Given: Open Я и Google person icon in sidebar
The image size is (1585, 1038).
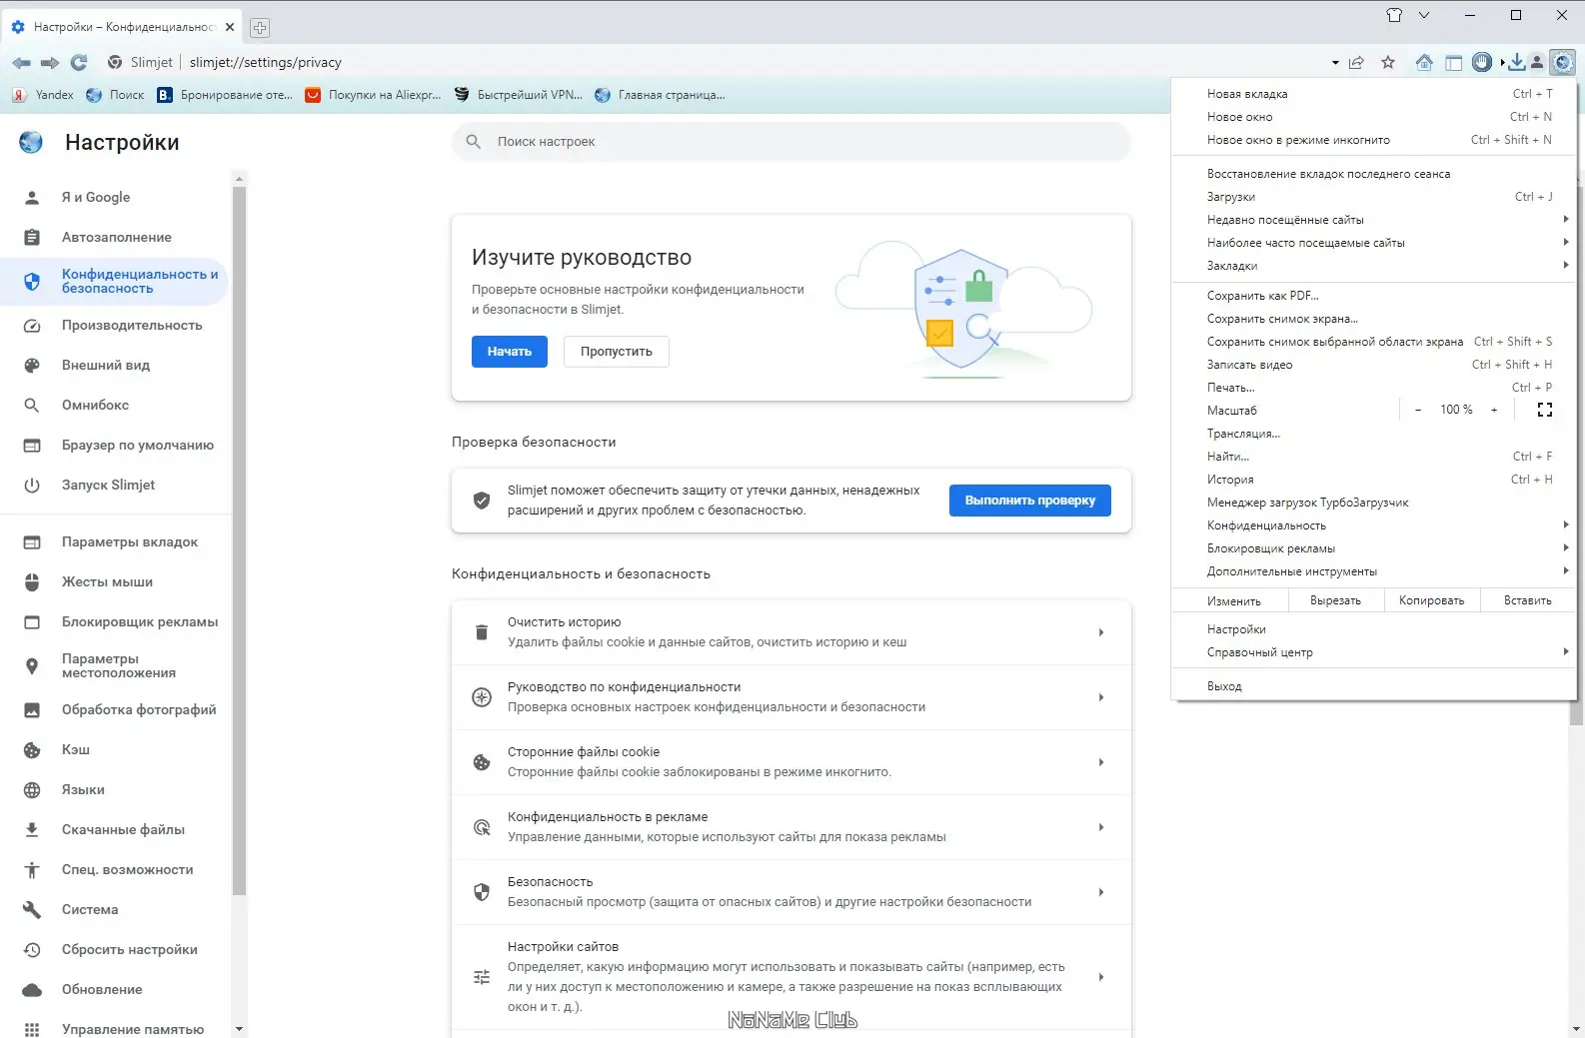Looking at the screenshot, I should [32, 197].
